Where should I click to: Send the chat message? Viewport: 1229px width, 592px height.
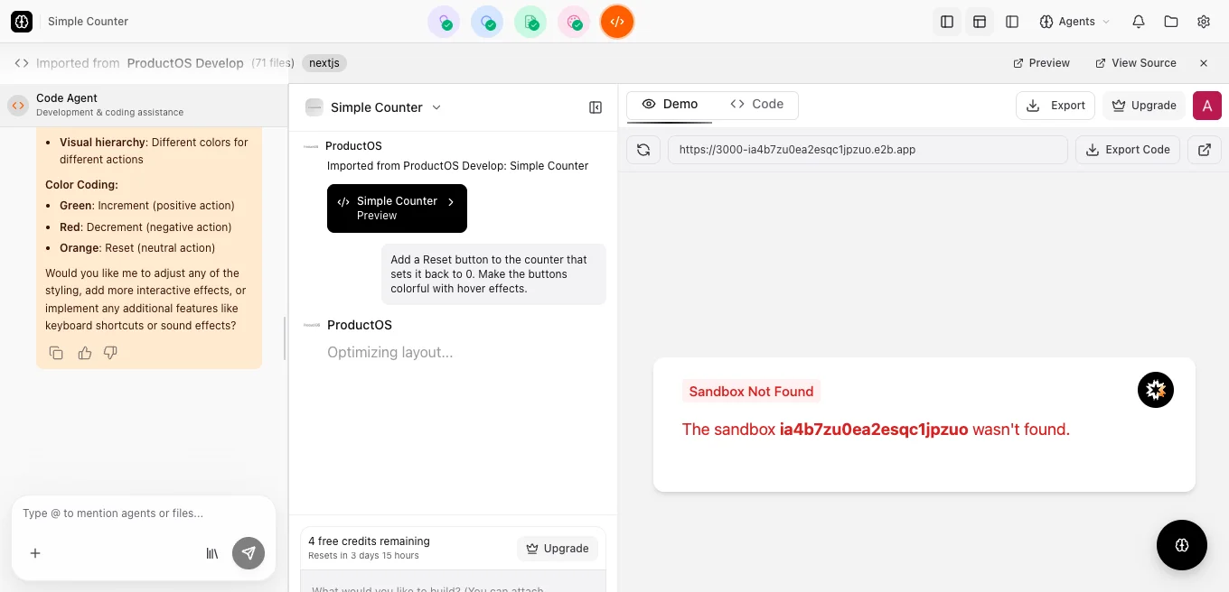click(249, 553)
